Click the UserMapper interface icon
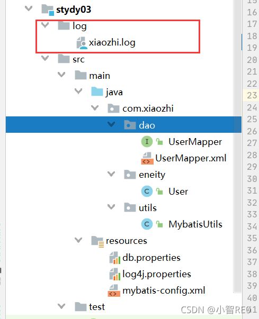Image resolution: width=259 pixels, height=319 pixels. (147, 141)
